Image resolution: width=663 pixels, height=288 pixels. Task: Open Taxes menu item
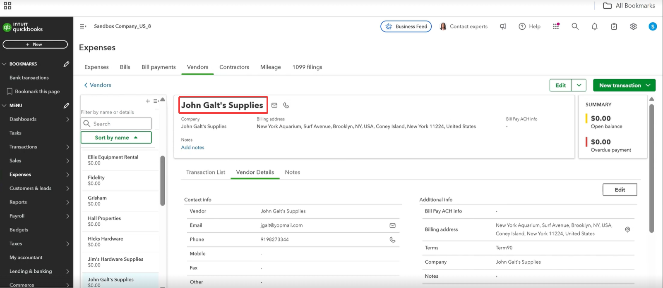tap(36, 243)
